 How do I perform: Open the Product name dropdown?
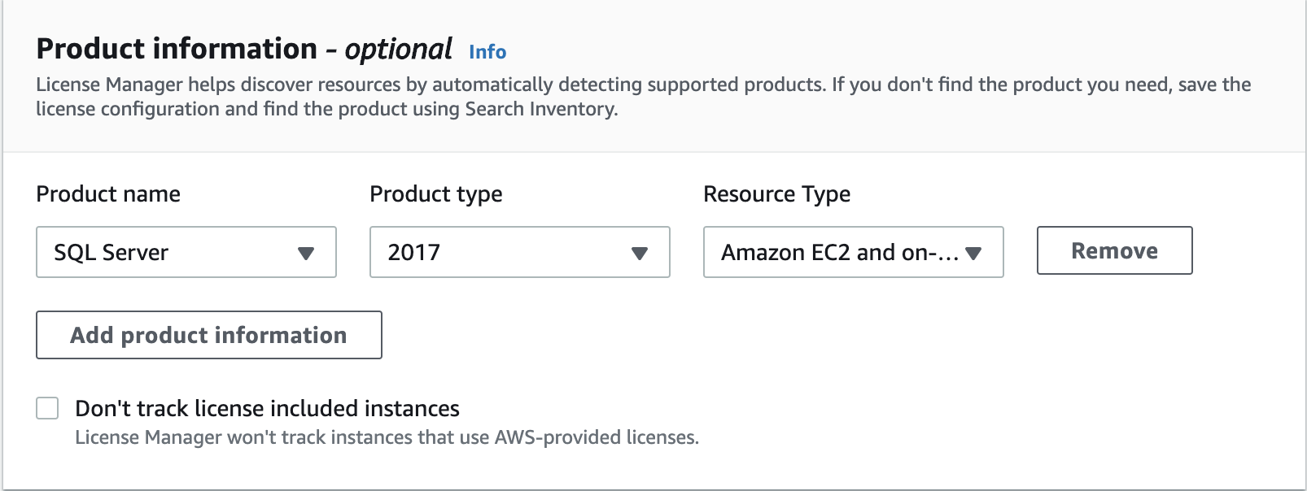coord(186,252)
